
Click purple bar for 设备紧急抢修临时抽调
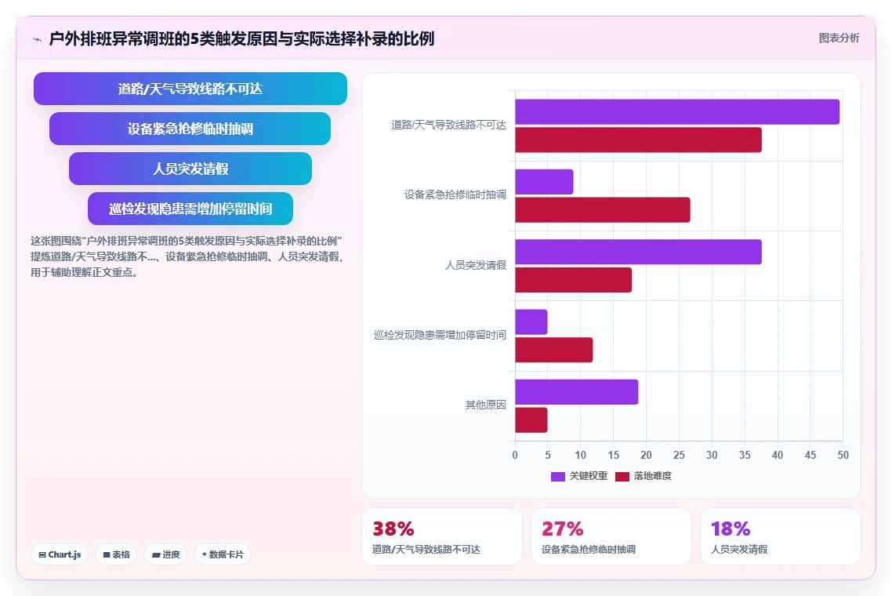(x=544, y=182)
